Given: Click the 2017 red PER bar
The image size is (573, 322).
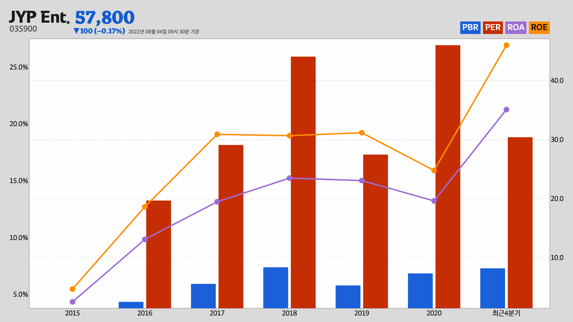Looking at the screenshot, I should [231, 227].
